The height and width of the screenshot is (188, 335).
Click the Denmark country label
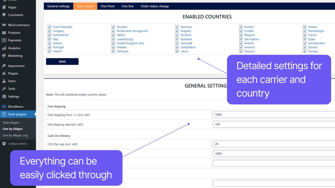coord(186,43)
